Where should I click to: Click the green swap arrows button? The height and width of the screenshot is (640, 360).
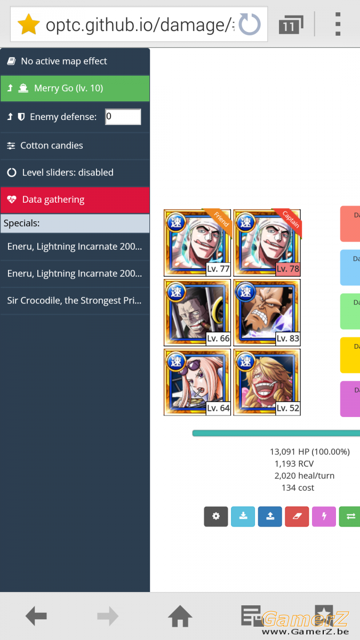point(350,516)
